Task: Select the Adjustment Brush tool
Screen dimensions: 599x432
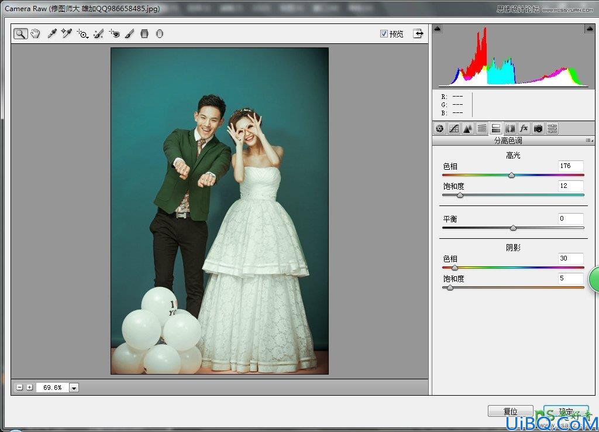Action: [x=129, y=33]
